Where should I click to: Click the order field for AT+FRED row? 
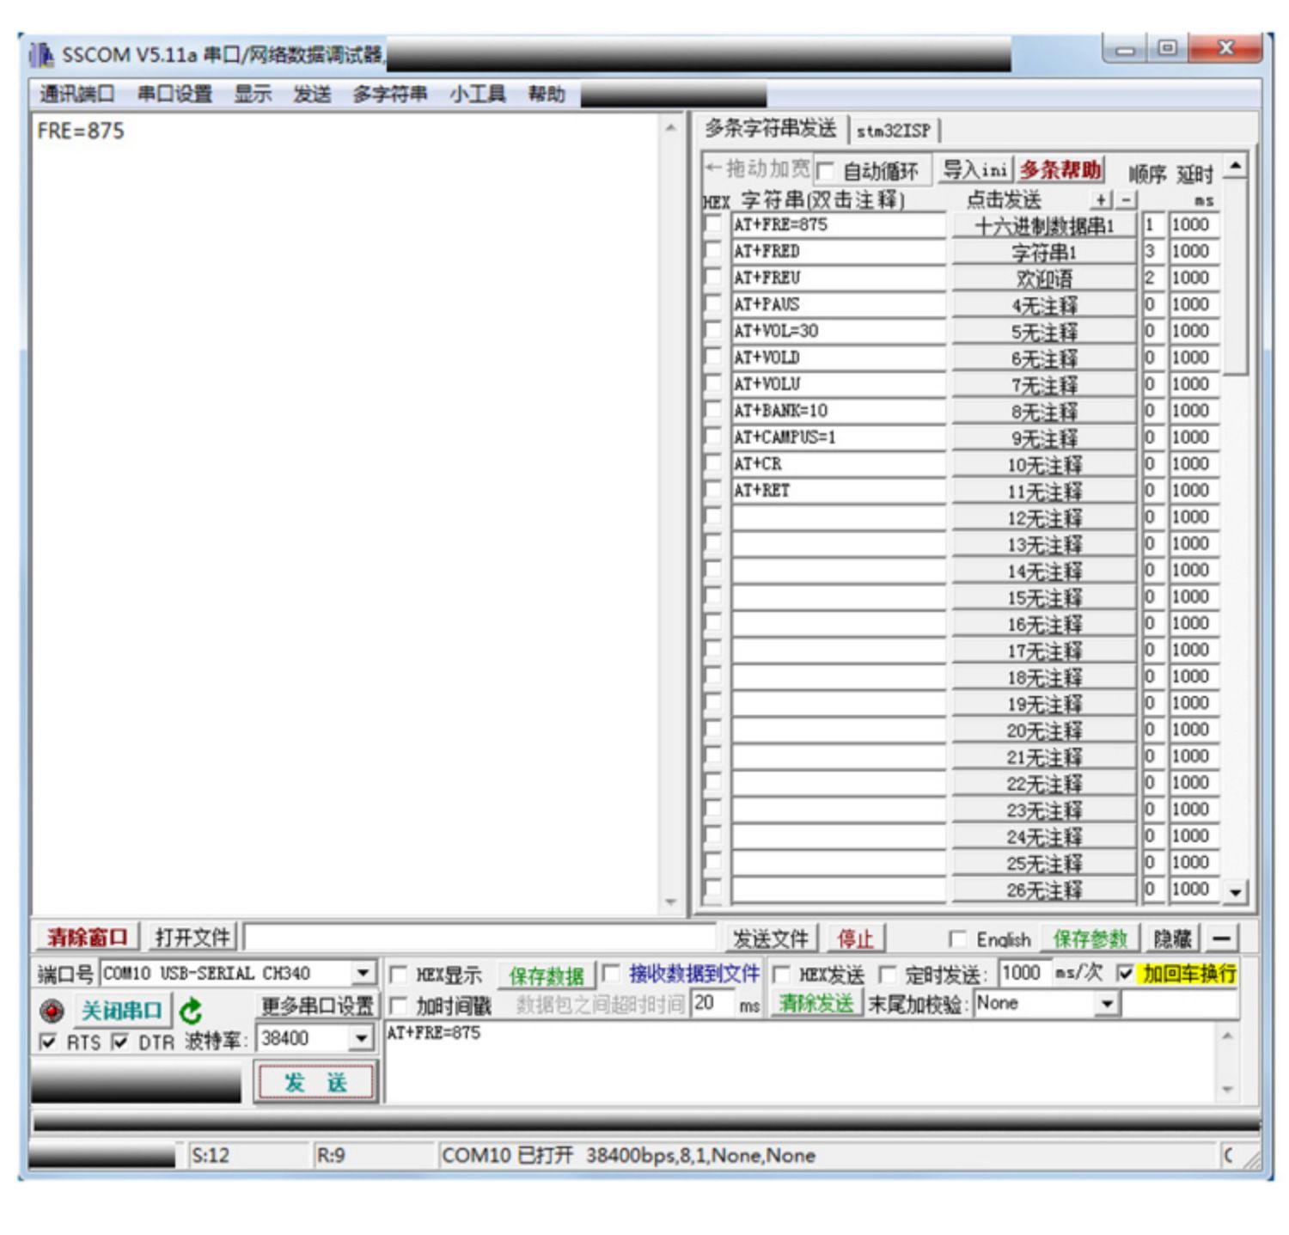(1152, 251)
